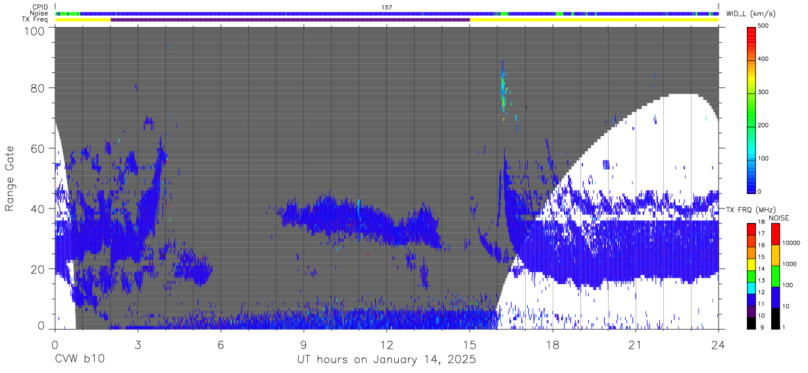Click the 1000 label on noise legend
Viewport: 808px width, 373px height.
[x=790, y=264]
